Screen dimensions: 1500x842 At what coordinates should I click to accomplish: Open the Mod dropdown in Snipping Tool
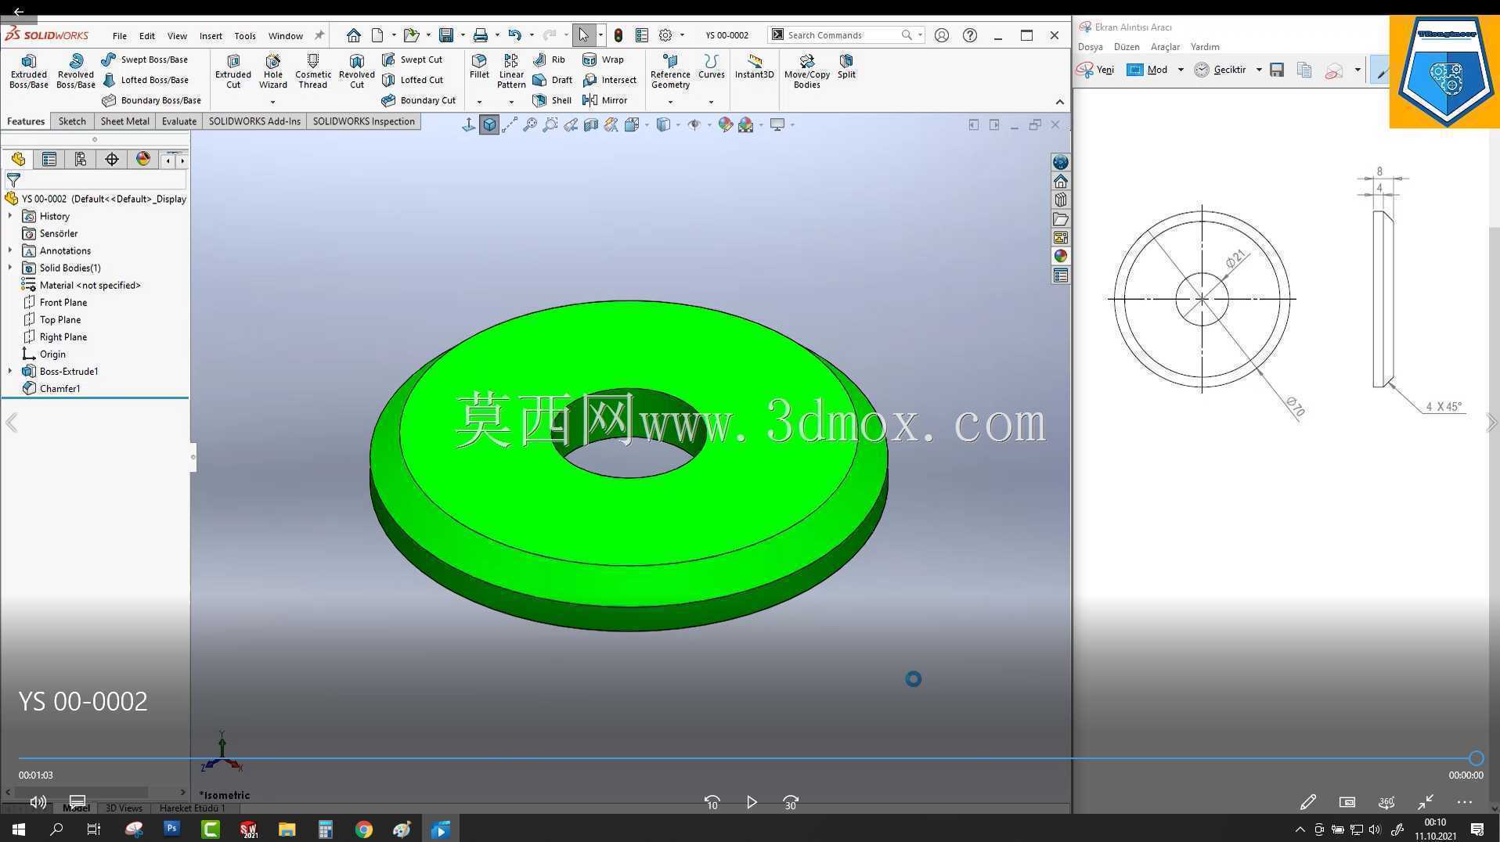click(1181, 70)
